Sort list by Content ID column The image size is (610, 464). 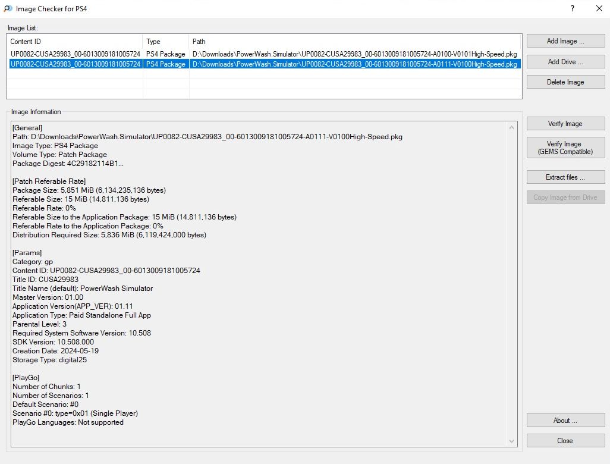pos(75,41)
